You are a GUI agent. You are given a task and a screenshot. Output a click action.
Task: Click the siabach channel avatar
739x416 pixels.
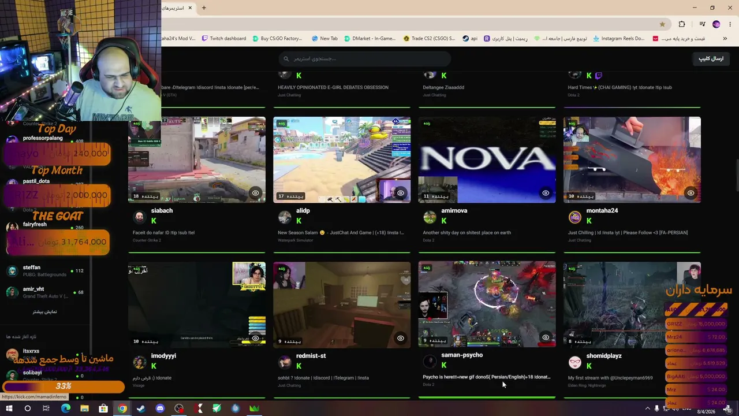point(139,217)
